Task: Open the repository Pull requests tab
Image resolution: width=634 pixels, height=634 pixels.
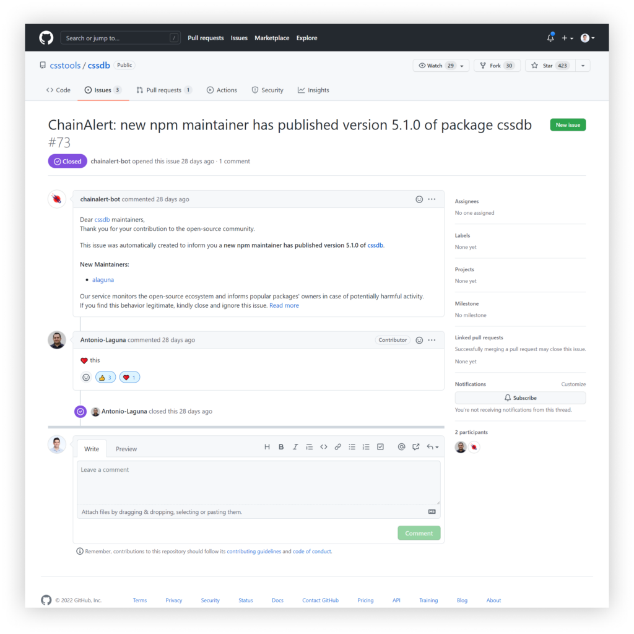Action: pyautogui.click(x=163, y=90)
